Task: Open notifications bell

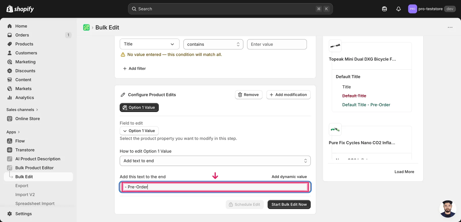Action: [x=398, y=9]
